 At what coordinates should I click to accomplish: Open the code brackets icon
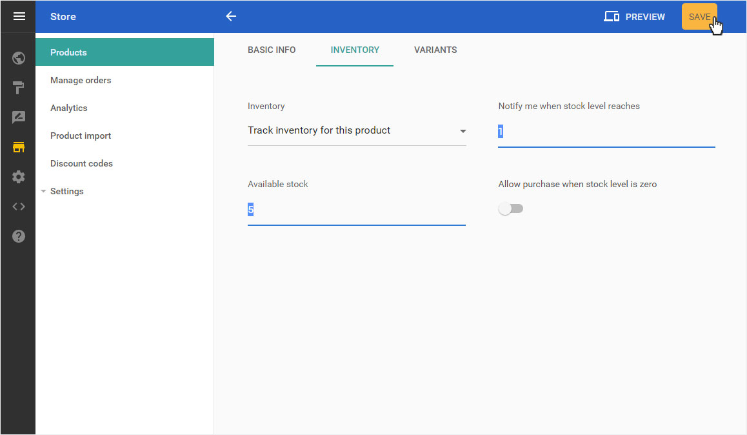pos(19,207)
